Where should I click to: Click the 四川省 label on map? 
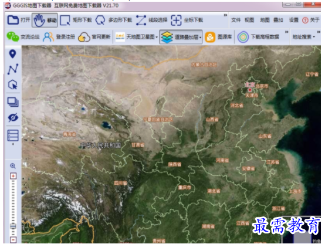[x=120, y=183]
